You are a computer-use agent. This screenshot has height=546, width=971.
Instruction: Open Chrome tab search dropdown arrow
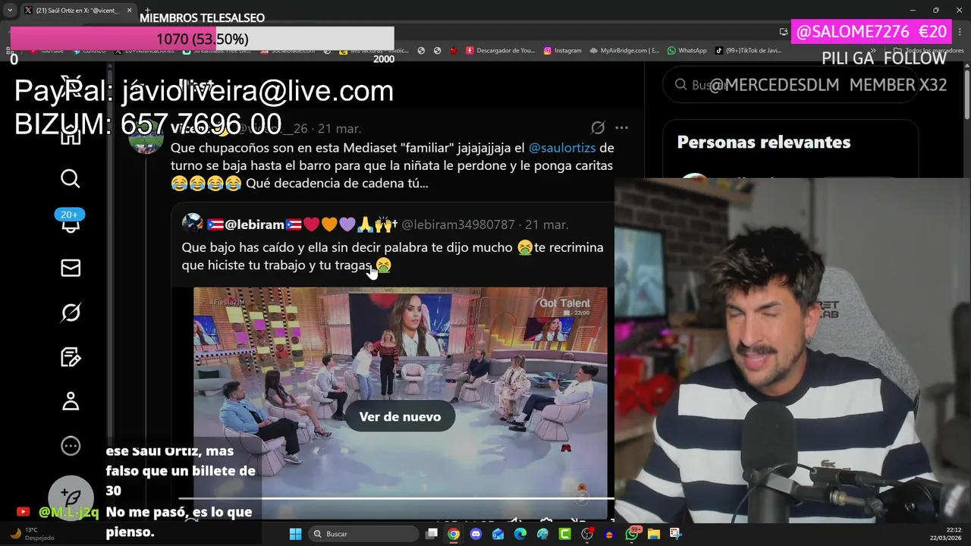tap(10, 11)
